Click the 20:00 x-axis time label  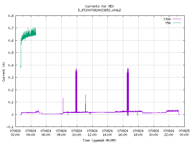tap(153, 135)
